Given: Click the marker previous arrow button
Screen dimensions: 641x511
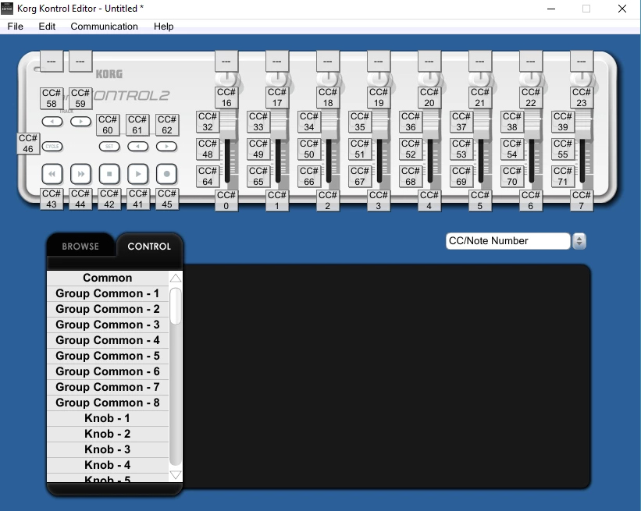Looking at the screenshot, I should tap(137, 146).
